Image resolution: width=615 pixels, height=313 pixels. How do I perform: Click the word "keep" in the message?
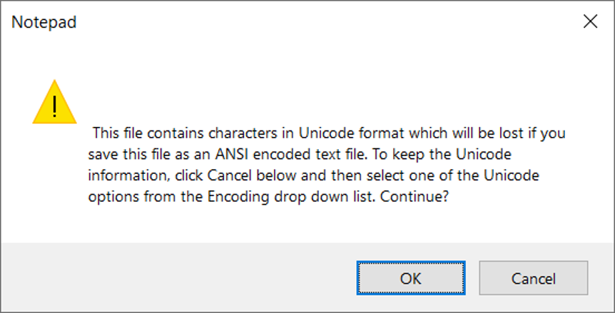pos(407,155)
